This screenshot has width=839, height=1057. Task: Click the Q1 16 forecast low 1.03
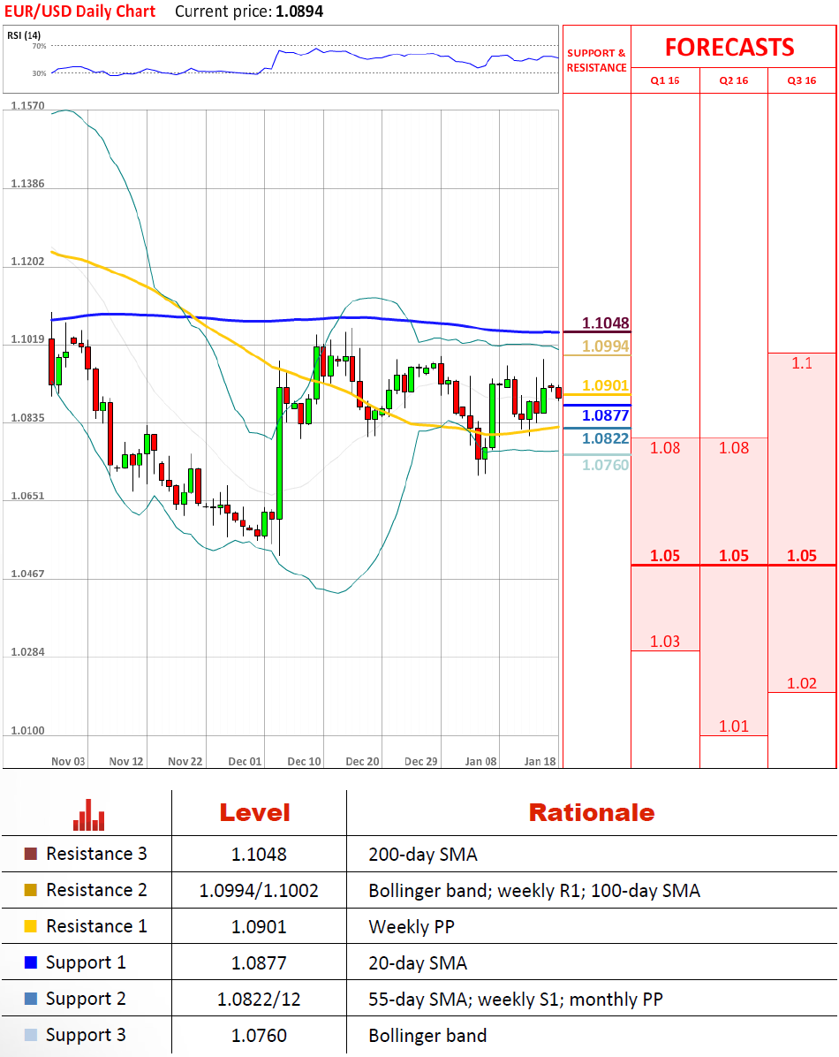664,642
